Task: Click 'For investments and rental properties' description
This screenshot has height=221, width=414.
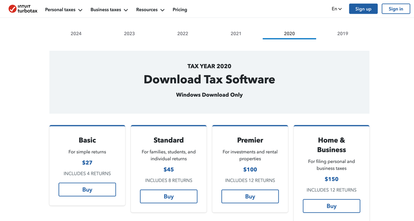Action: (x=250, y=155)
